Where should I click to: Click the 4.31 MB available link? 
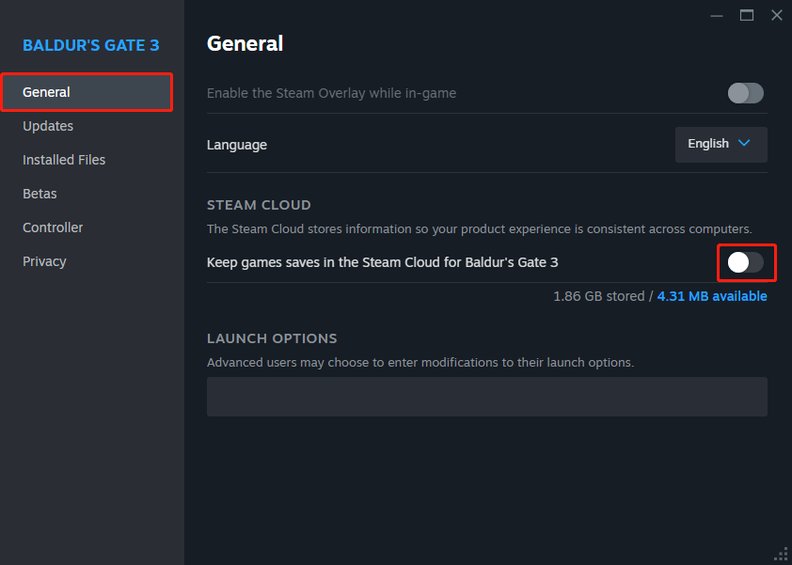click(712, 296)
